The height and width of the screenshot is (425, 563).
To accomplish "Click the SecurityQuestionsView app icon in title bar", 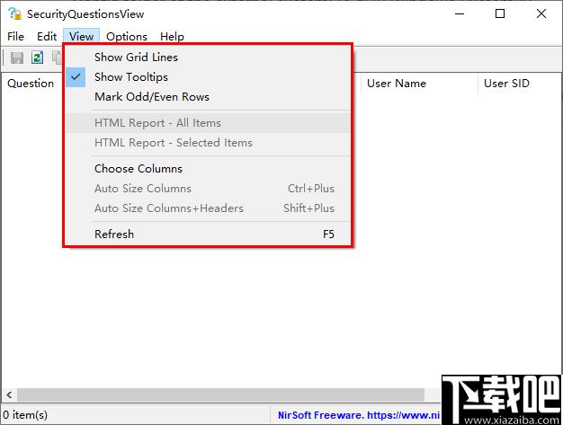I will (x=15, y=14).
